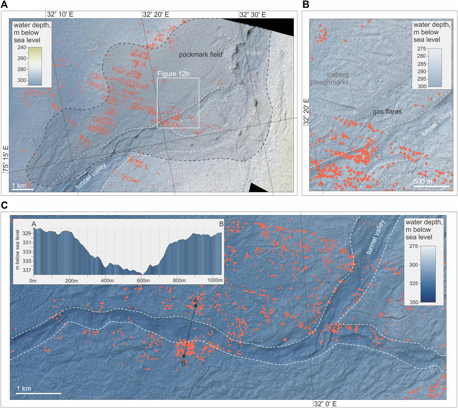Select the '600m' distance tick on profile
The width and height of the screenshot is (458, 408).
coord(143,280)
